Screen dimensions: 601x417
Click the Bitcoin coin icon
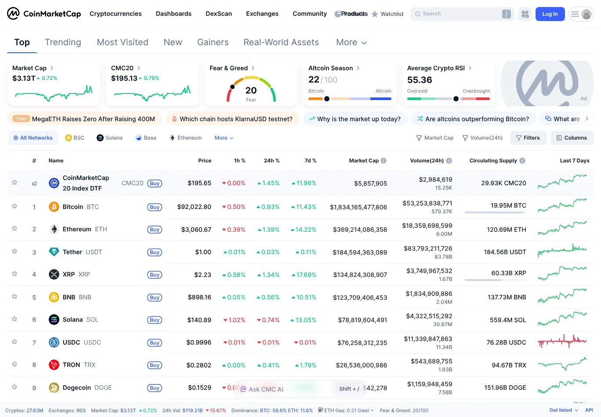point(54,207)
